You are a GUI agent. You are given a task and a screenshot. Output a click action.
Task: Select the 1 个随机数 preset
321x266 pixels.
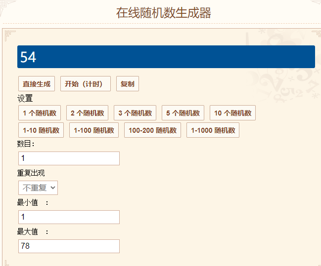pyautogui.click(x=40, y=113)
